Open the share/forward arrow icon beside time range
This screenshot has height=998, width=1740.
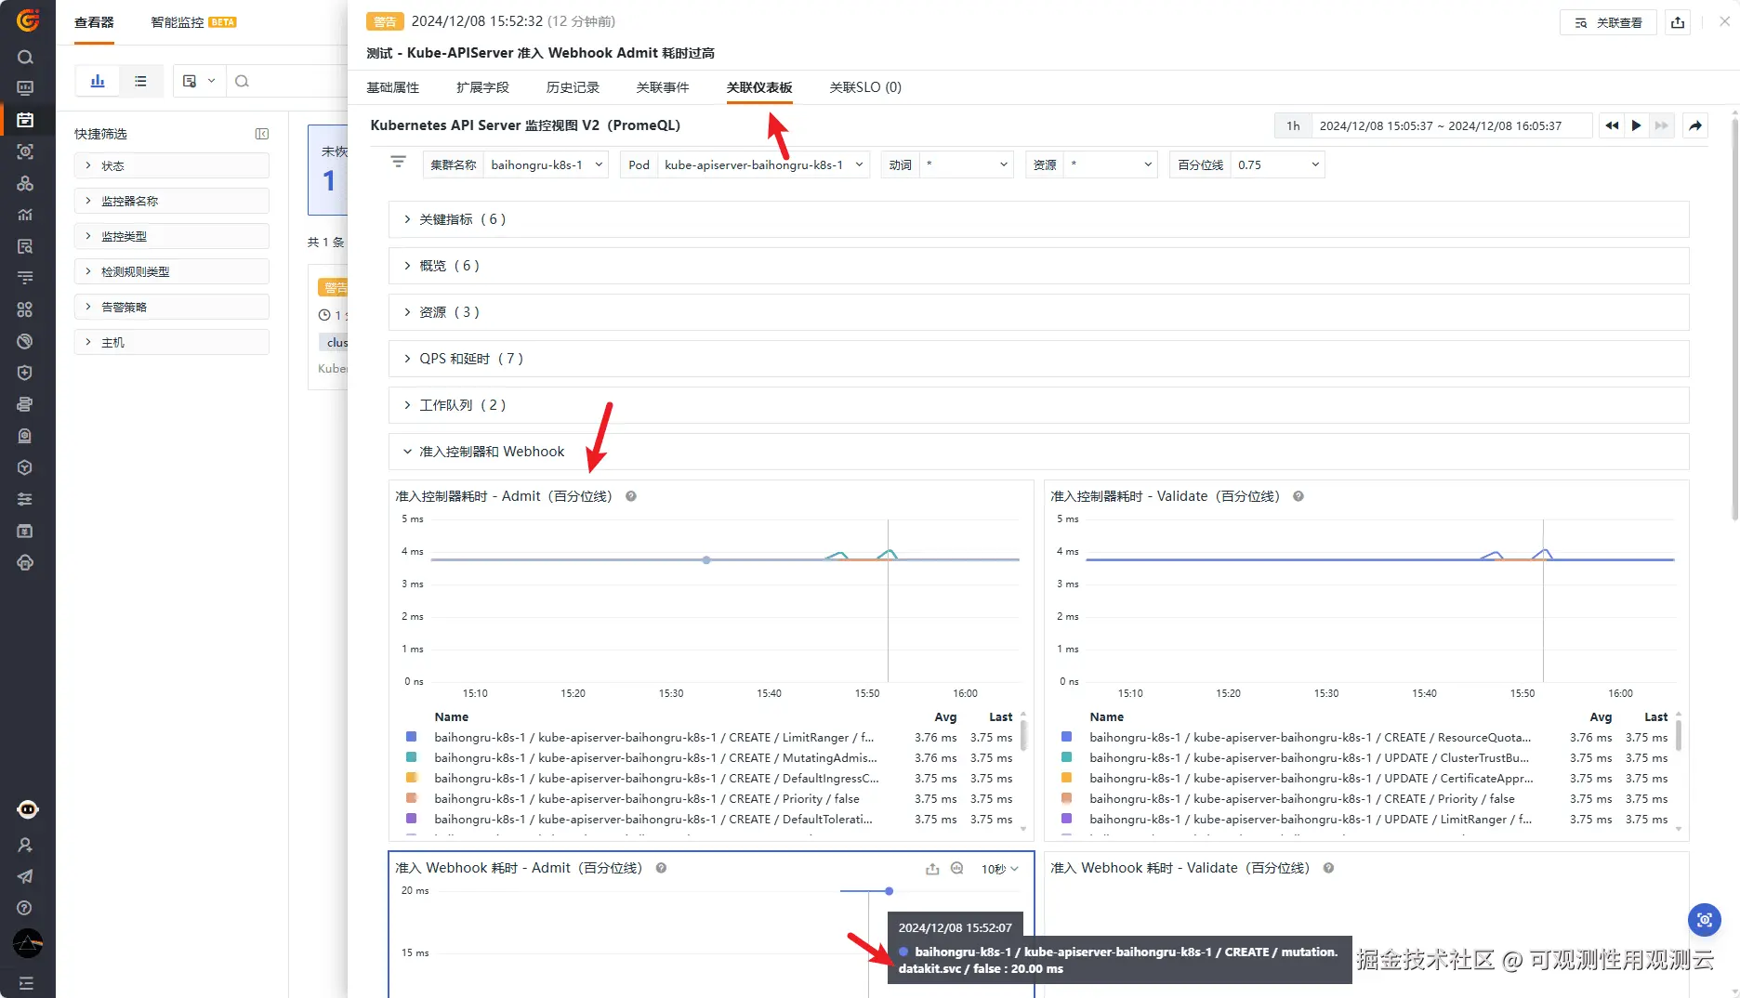point(1695,125)
